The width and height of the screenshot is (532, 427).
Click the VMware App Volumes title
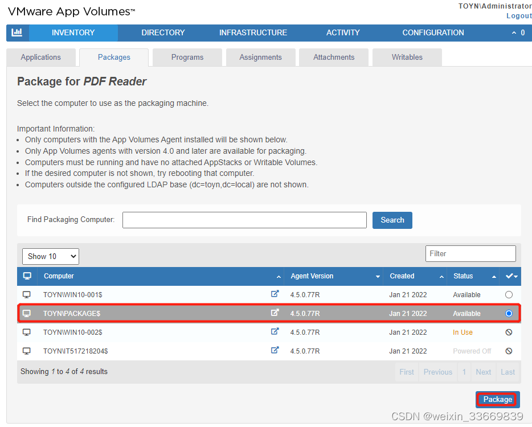(x=71, y=11)
